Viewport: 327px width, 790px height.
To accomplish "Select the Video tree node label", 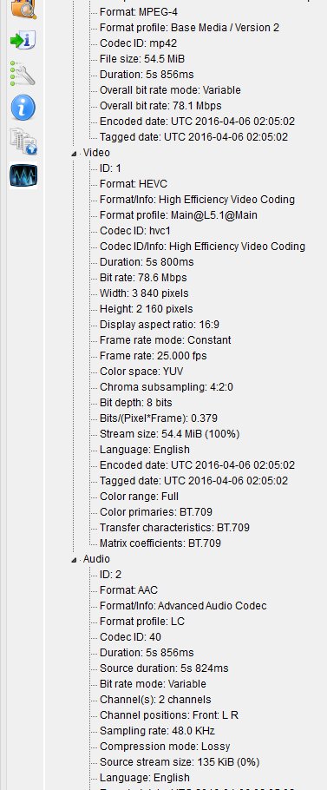I will pos(96,153).
